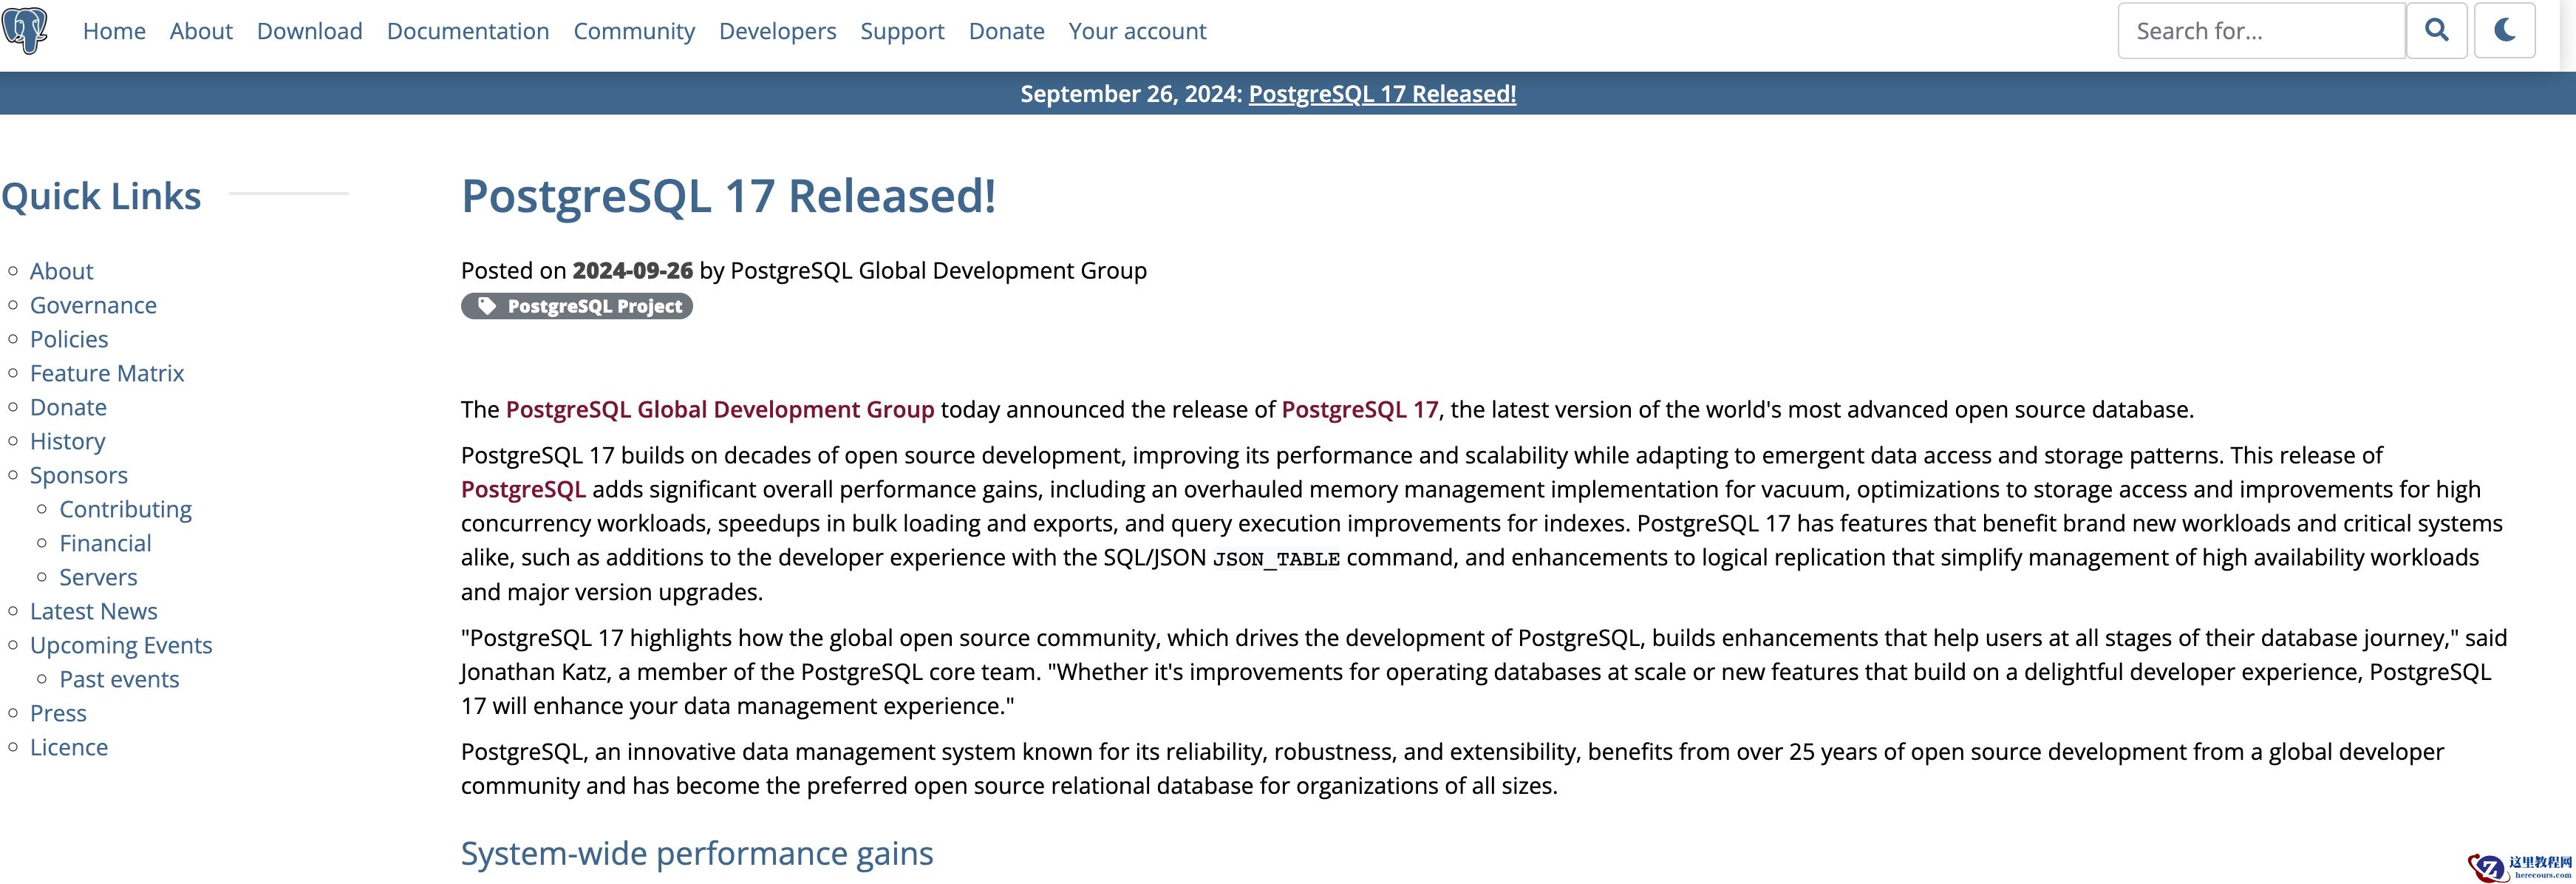Click the search magnifier icon
Viewport: 2576px width, 884px height.
click(2438, 30)
